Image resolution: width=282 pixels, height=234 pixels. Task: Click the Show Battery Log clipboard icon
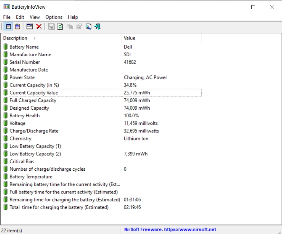(x=17, y=27)
